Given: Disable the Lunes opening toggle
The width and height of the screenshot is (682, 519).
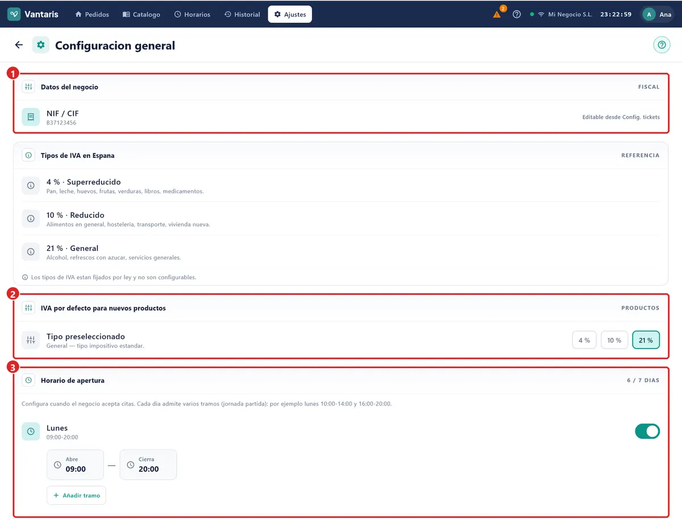Looking at the screenshot, I should coord(647,432).
